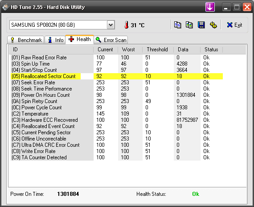Click data value 1301884 in Power On Hours row
Image resolution: width=254 pixels, height=207 pixels.
point(186,95)
